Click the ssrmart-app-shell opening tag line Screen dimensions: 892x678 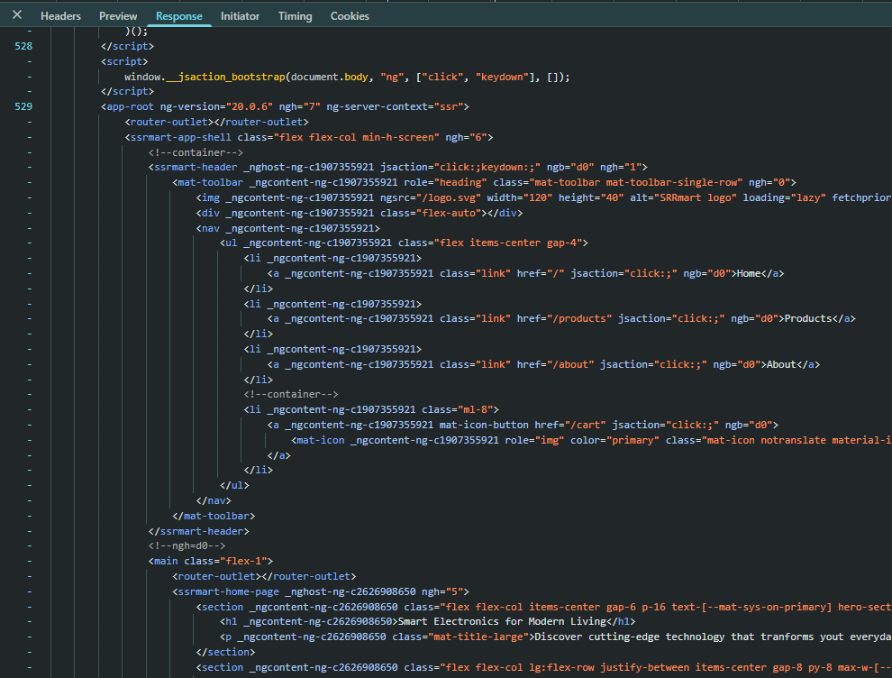pos(307,137)
